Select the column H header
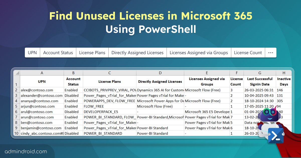301x158 pixels. pyautogui.click(x=284, y=73)
